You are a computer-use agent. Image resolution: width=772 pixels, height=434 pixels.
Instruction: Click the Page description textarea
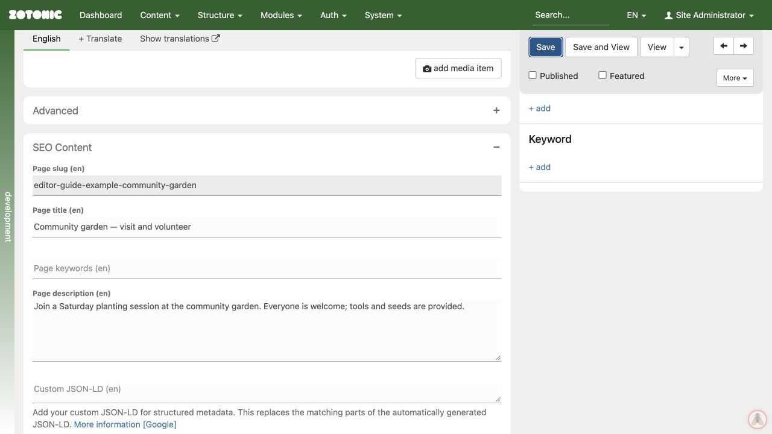tap(267, 331)
